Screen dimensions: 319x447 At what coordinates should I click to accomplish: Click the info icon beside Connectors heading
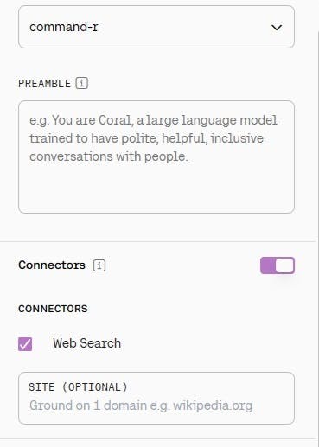[x=99, y=265]
